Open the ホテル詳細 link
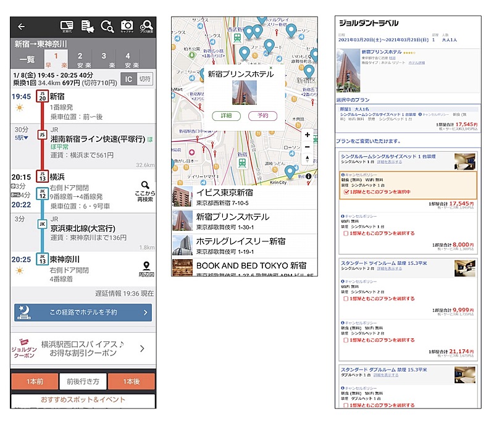This screenshot has height=424, width=494. pyautogui.click(x=416, y=62)
